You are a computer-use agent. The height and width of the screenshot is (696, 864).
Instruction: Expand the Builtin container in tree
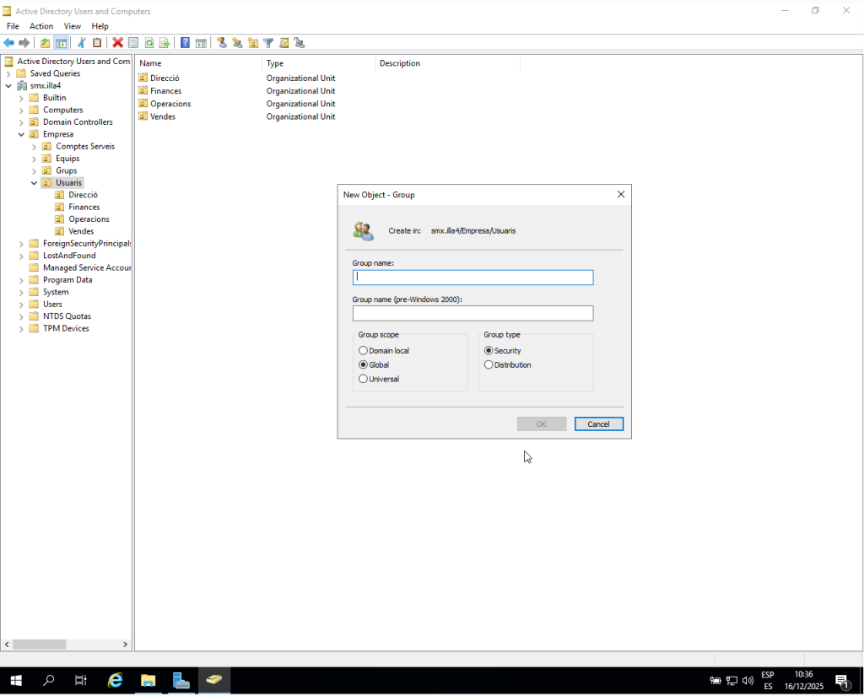(21, 98)
